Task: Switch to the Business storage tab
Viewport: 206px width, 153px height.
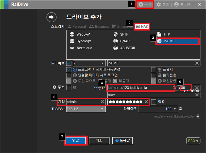Action: click(99, 27)
